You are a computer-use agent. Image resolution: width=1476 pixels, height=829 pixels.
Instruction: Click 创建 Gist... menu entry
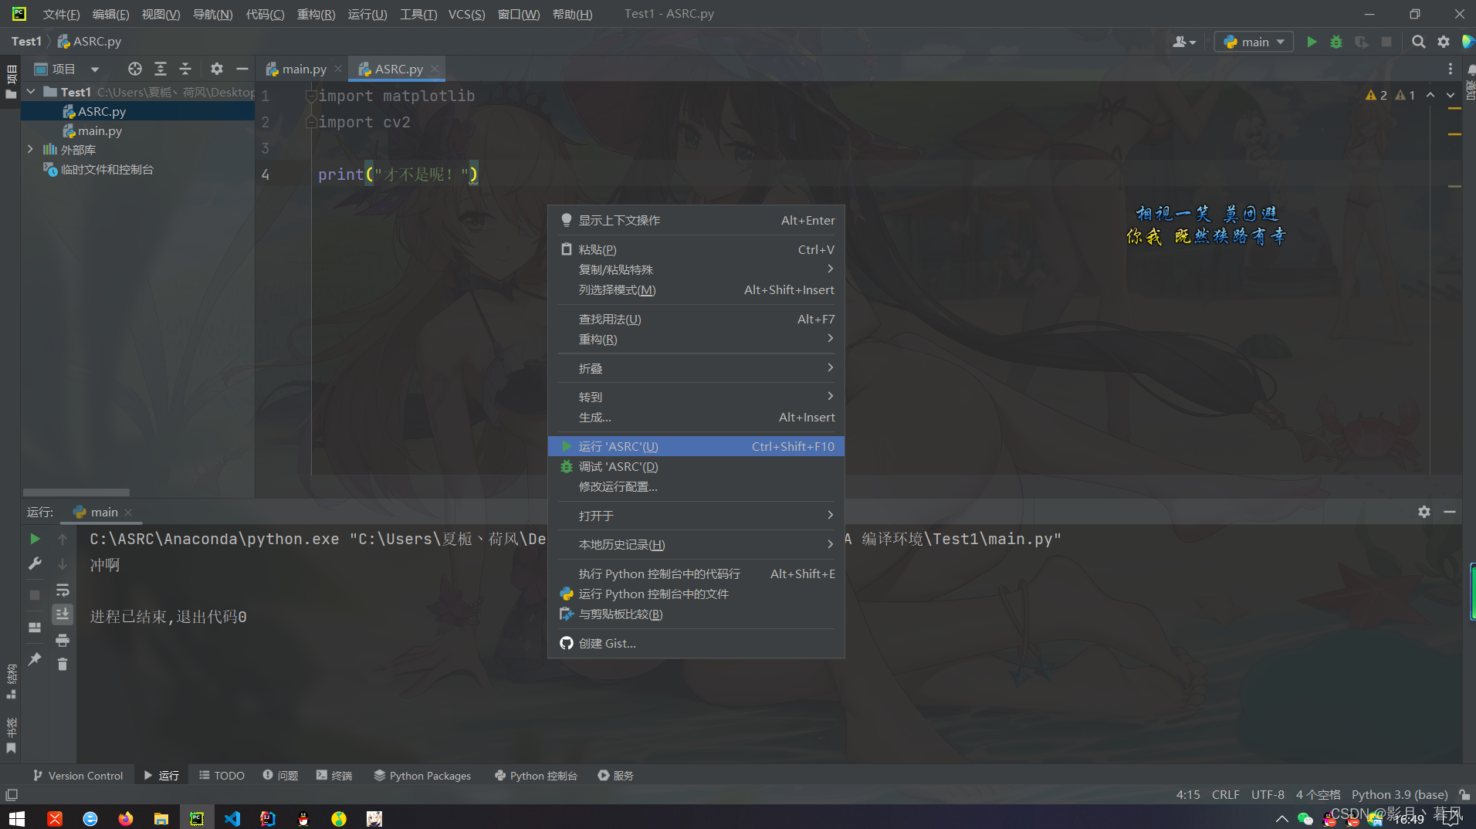[696, 643]
